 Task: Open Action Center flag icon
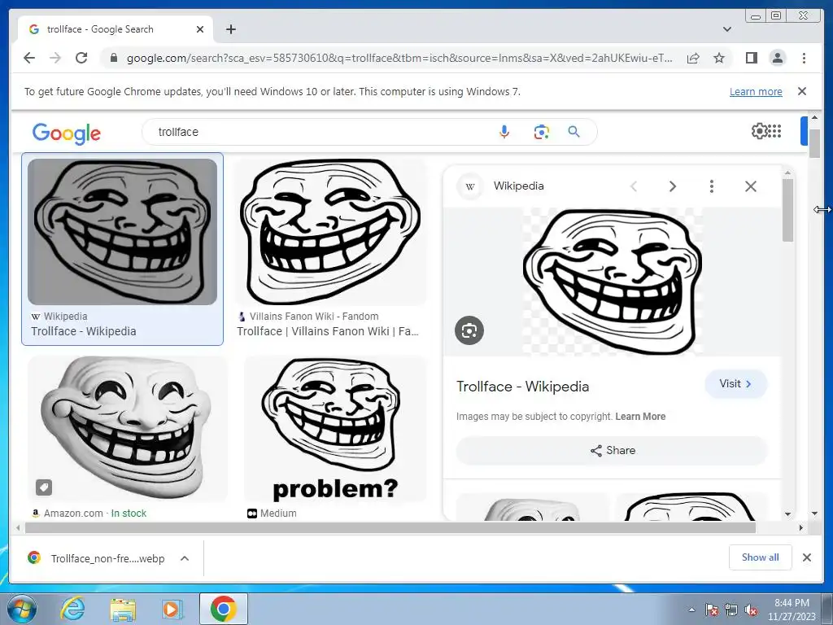coord(711,610)
